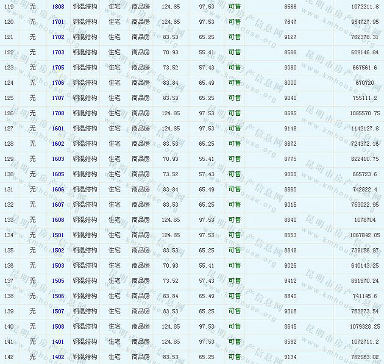Viewport: 384px width, 364px height.
Task: Open room 1508 details link
Action: (x=58, y=326)
